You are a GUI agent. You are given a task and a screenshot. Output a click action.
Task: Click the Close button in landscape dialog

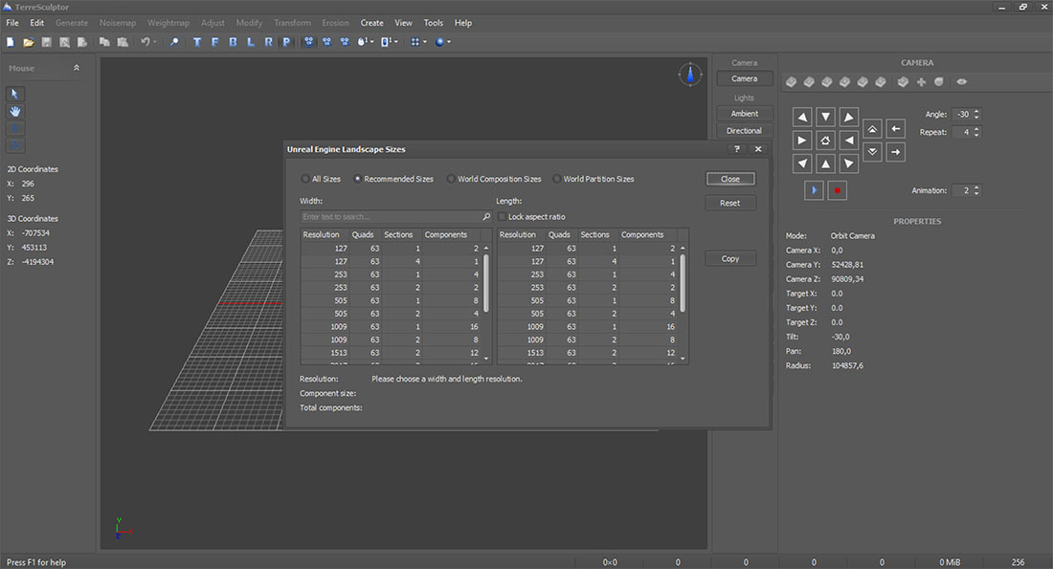tap(730, 179)
